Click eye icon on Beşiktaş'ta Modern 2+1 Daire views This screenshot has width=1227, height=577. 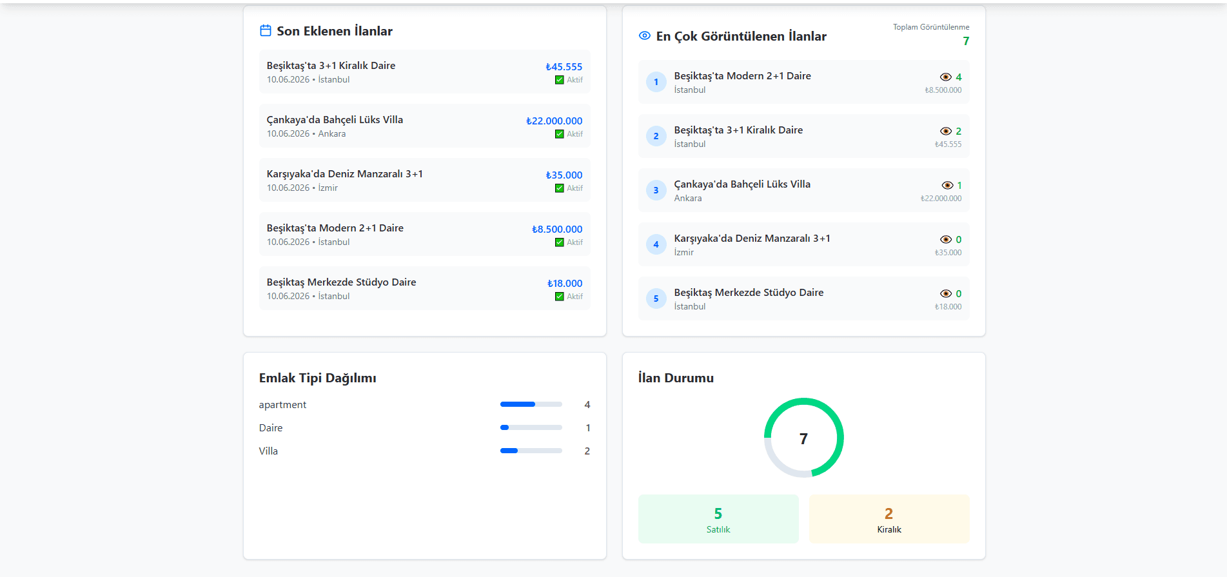coord(946,77)
